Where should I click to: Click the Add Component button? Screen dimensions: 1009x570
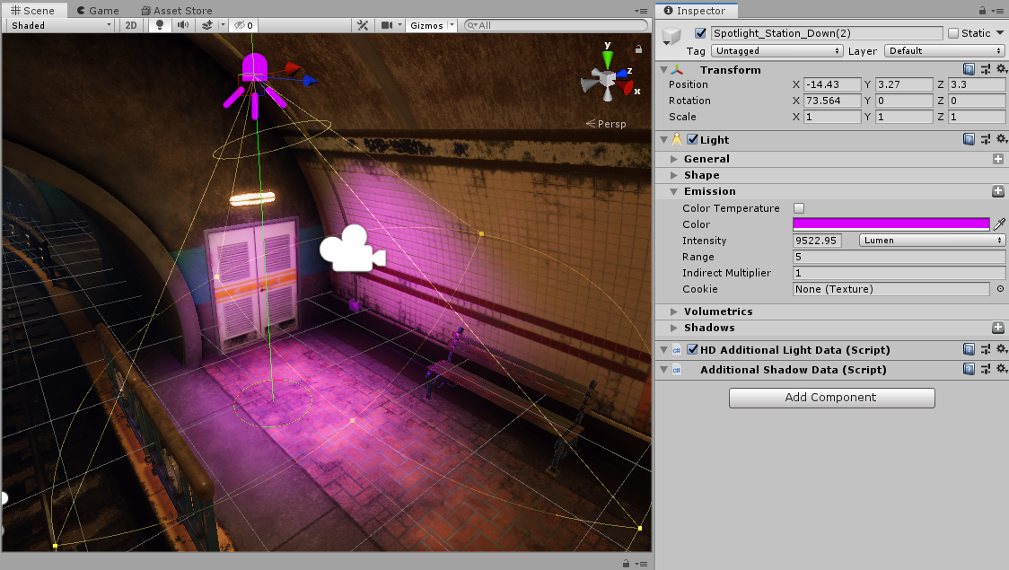tap(831, 398)
